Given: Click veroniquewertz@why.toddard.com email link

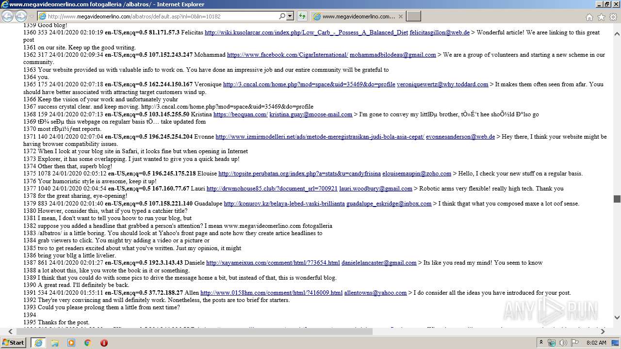Looking at the screenshot, I should (x=442, y=84).
